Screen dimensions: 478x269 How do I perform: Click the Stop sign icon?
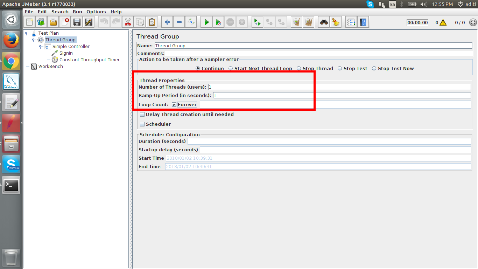[230, 22]
